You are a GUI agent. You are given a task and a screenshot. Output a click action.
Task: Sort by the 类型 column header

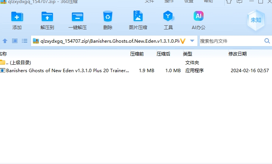[188, 54]
